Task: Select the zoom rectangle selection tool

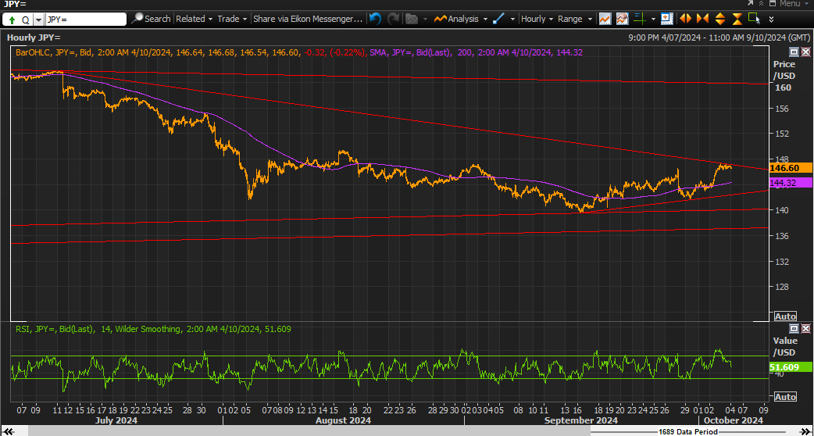Action: (x=754, y=19)
